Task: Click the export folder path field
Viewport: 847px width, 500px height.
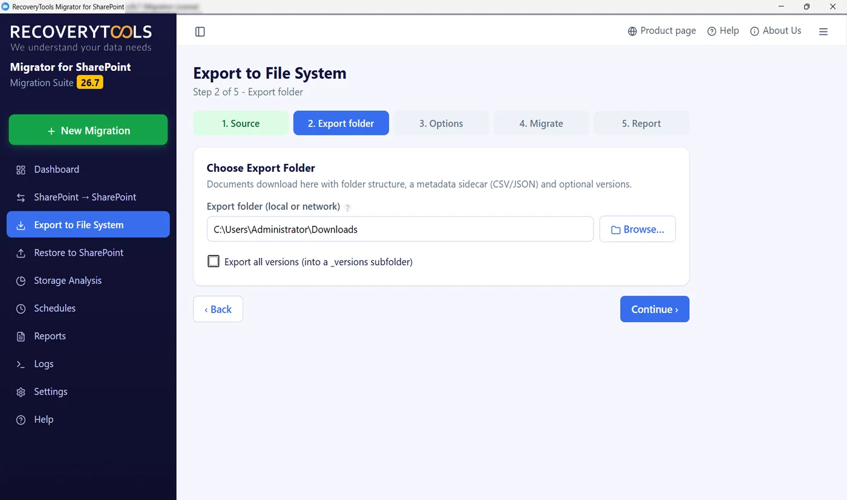Action: click(400, 229)
